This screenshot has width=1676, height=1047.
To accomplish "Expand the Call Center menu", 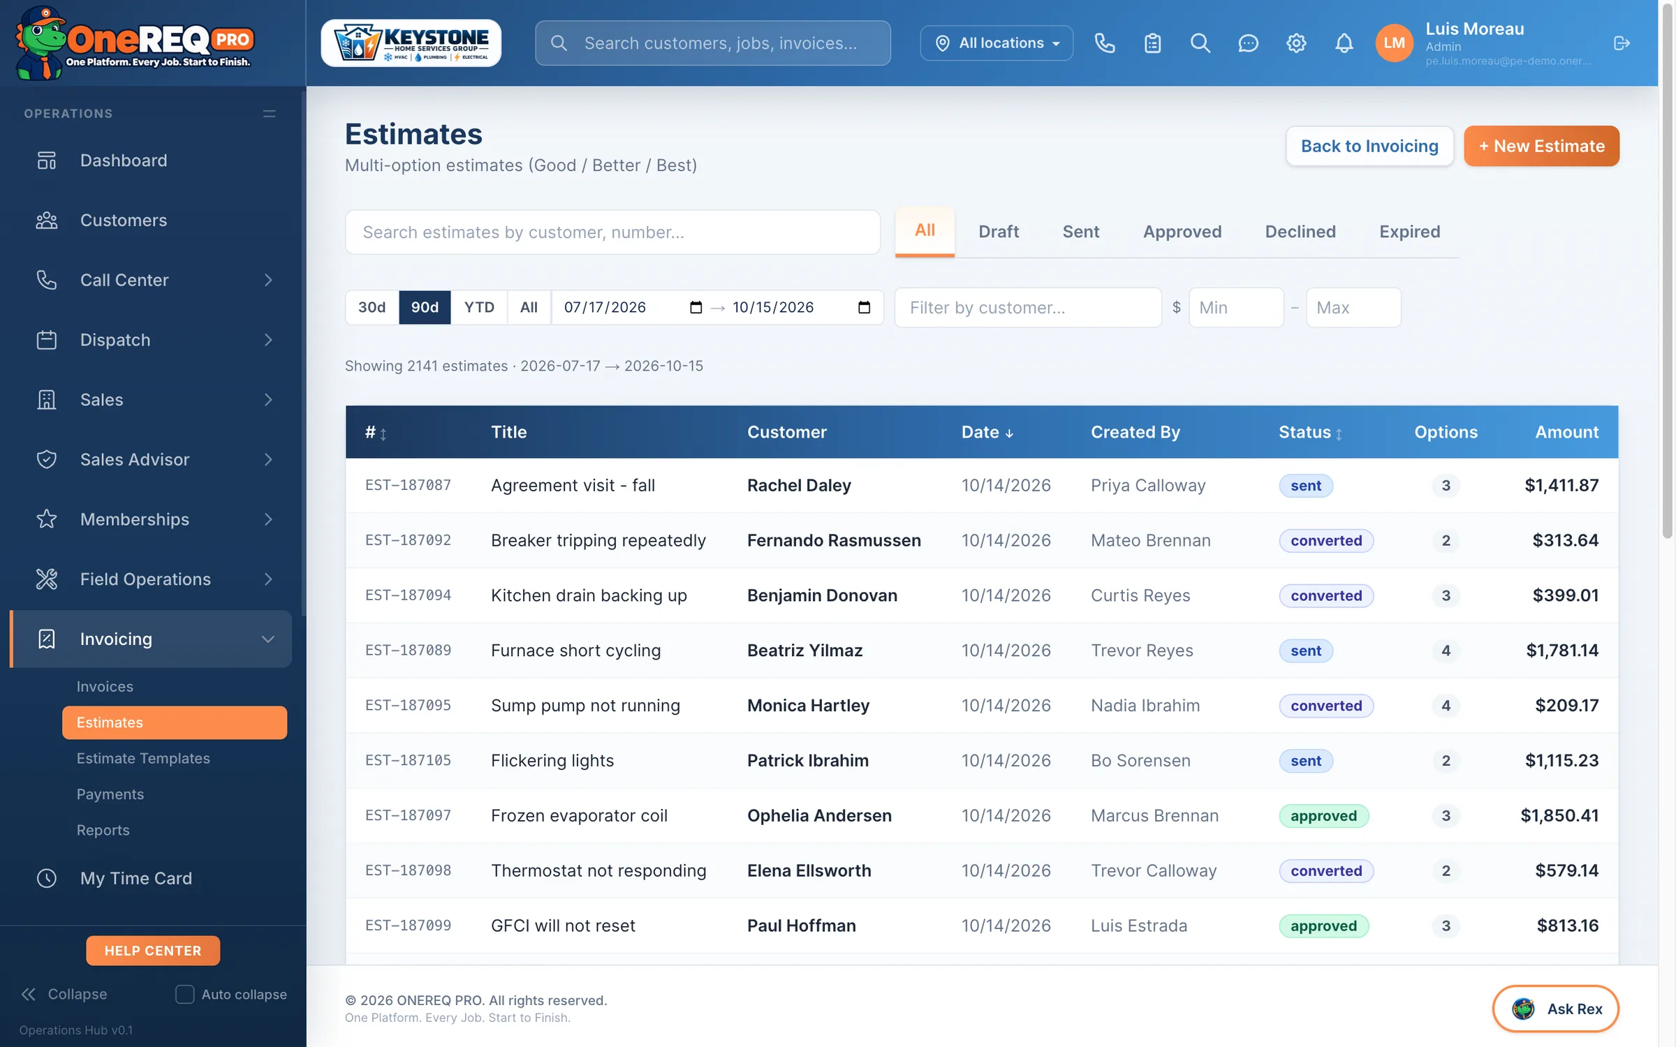I will coord(151,281).
